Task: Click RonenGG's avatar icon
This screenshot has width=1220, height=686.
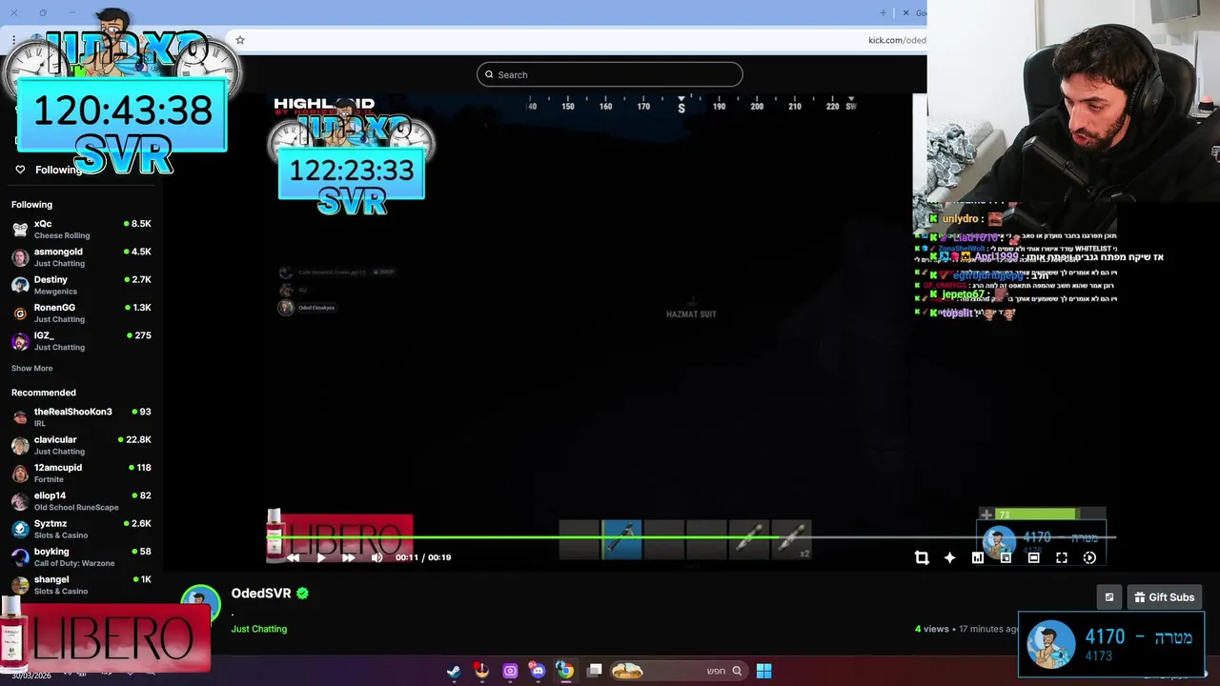Action: pos(20,313)
